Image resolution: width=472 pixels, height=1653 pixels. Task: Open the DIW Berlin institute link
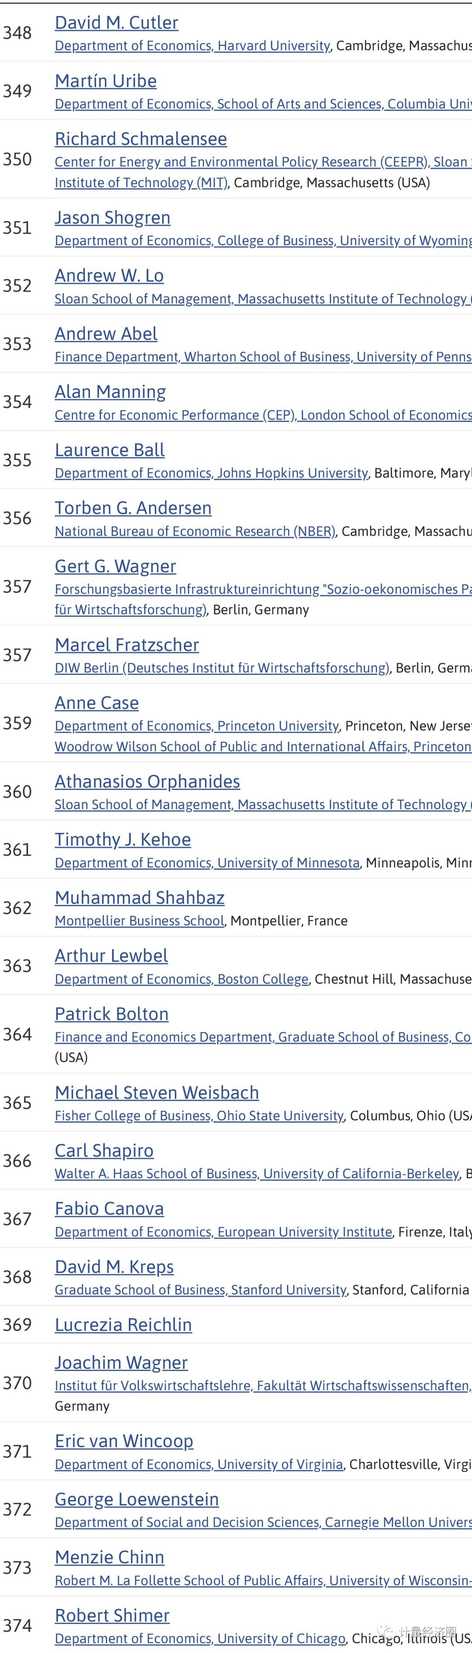pyautogui.click(x=222, y=668)
